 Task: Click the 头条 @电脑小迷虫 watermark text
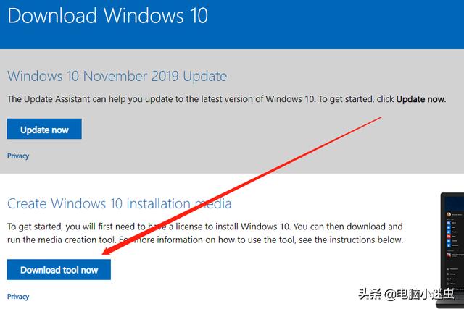(406, 294)
